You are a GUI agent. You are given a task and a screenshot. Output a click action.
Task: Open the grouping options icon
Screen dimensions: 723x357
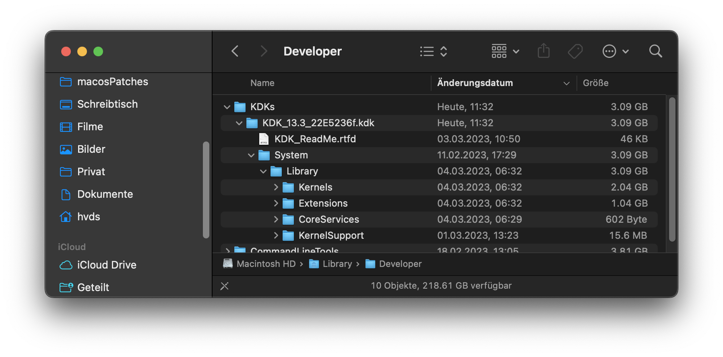[505, 51]
